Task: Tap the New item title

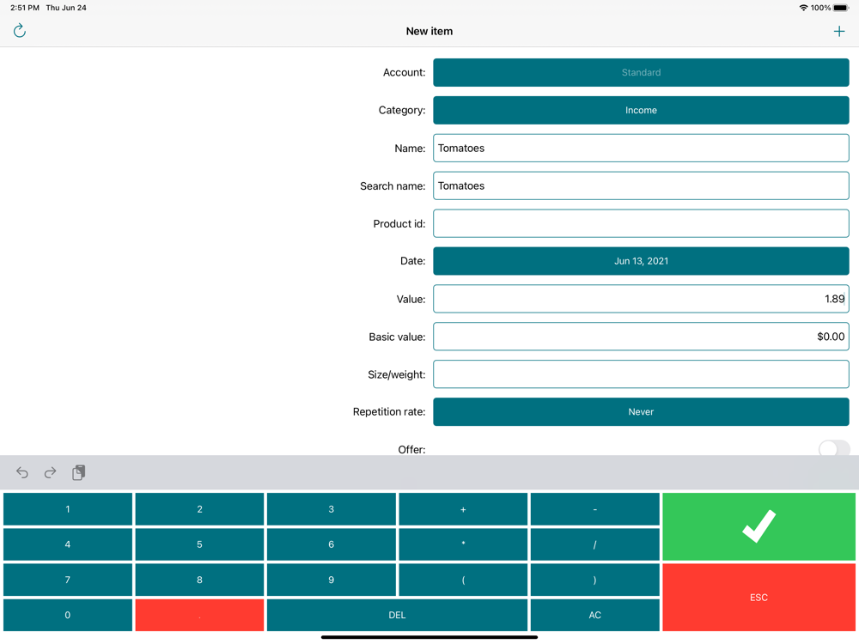Action: coord(429,31)
